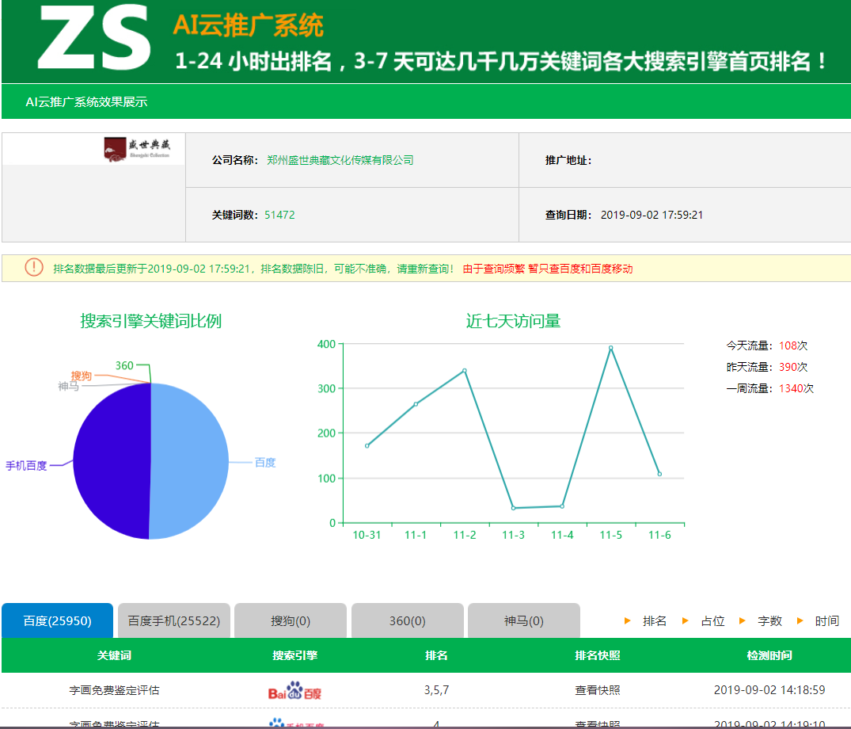Click 搜索引擎关键词比例 chart title

(151, 321)
